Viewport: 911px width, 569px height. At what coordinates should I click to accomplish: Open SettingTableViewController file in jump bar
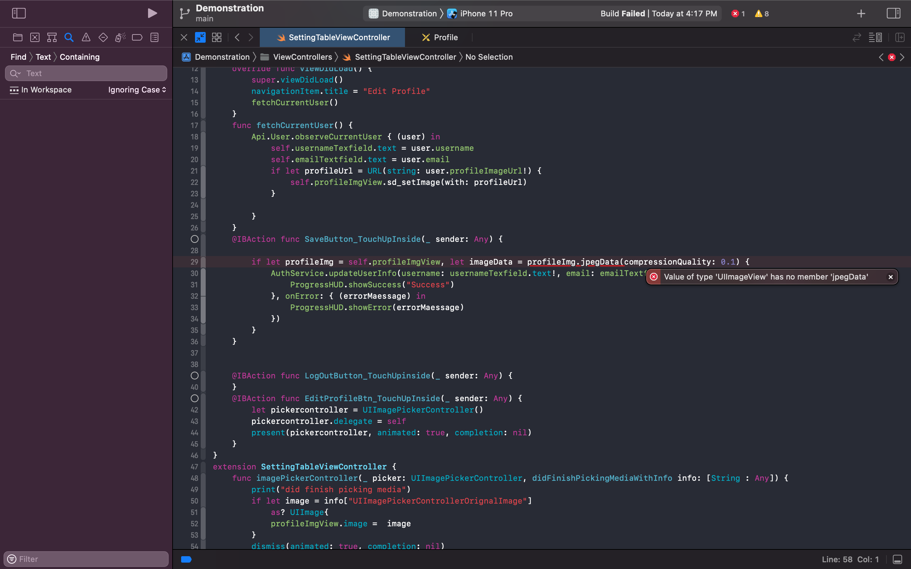[x=399, y=57]
